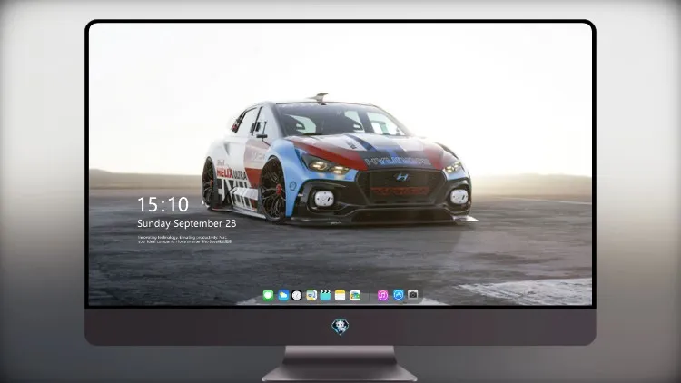Open the Clock app in dock
The image size is (681, 383).
pos(297,295)
